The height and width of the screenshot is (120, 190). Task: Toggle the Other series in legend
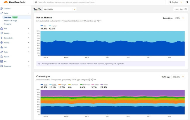pyautogui.click(x=104, y=85)
